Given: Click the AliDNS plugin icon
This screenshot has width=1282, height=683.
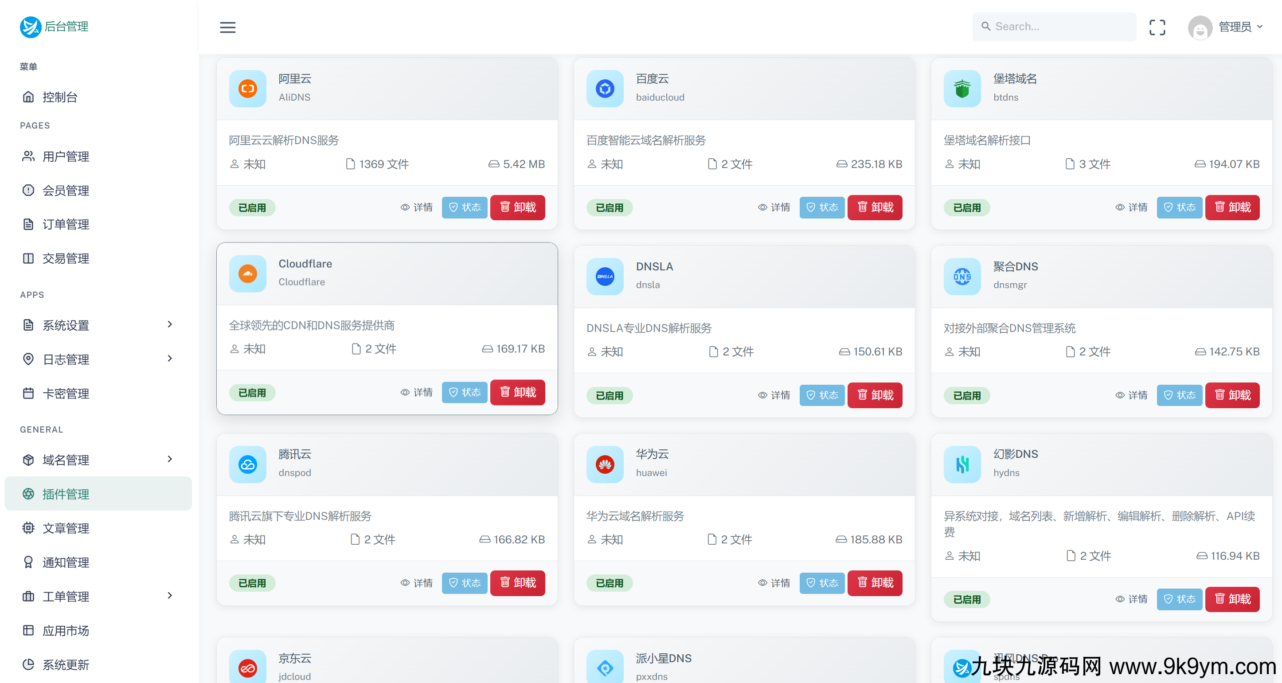Looking at the screenshot, I should (x=247, y=89).
